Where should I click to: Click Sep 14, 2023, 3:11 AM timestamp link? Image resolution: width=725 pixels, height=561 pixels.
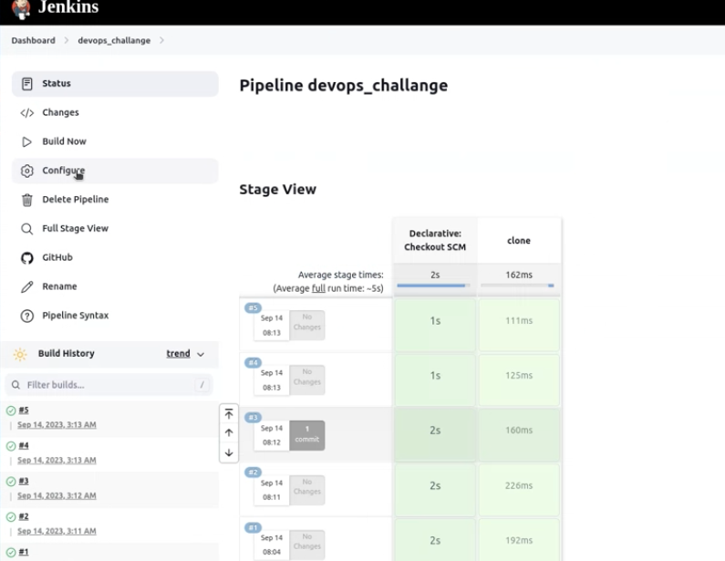[x=57, y=532]
